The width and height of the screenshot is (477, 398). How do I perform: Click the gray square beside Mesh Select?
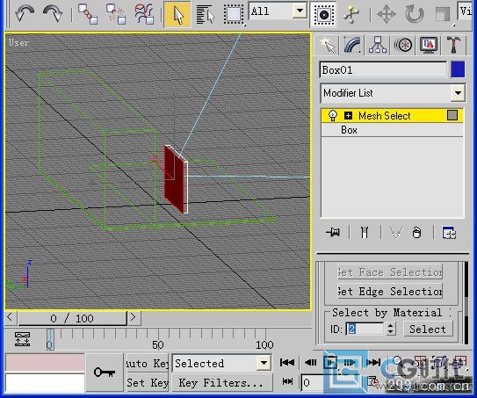[452, 115]
